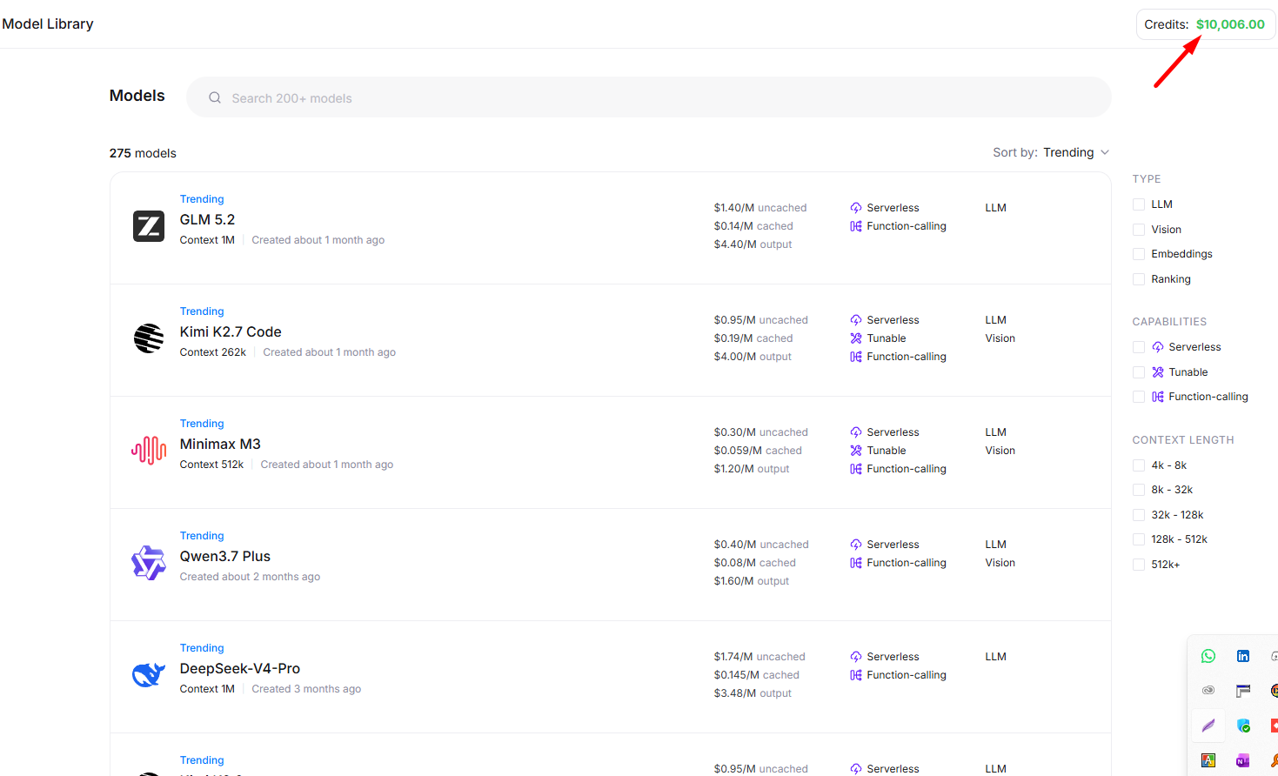Click the $1.60/M output price
The height and width of the screenshot is (776, 1278).
pos(752,581)
